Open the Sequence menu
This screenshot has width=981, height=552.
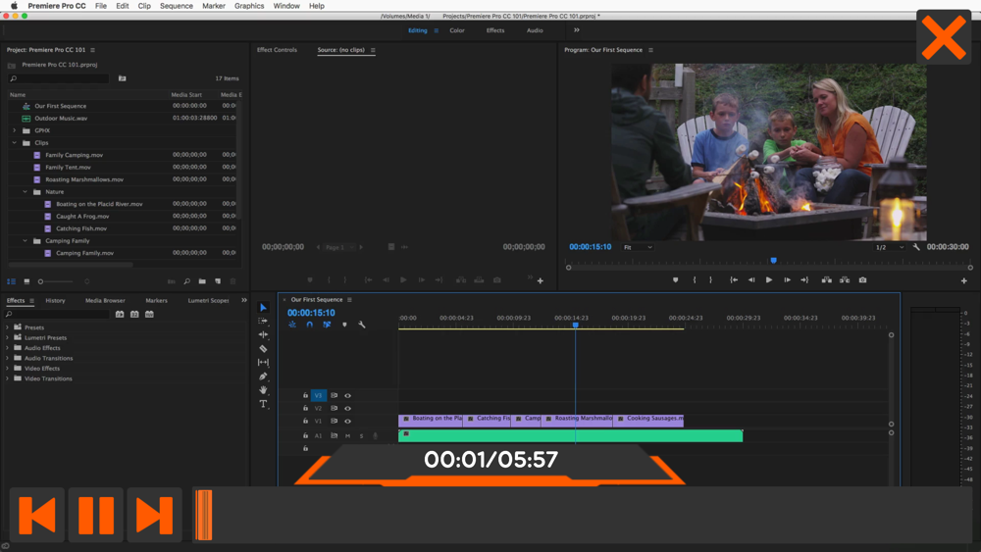[177, 6]
